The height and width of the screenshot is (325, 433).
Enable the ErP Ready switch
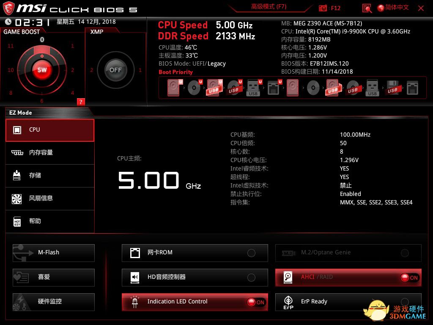point(405,302)
